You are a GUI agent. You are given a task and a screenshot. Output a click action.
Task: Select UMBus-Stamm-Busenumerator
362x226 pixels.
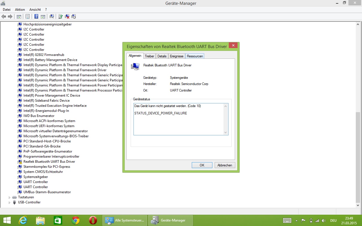click(47, 192)
